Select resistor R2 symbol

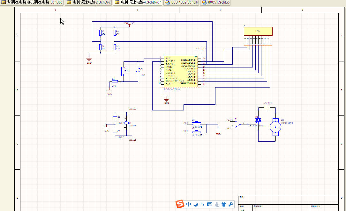(x=101, y=33)
